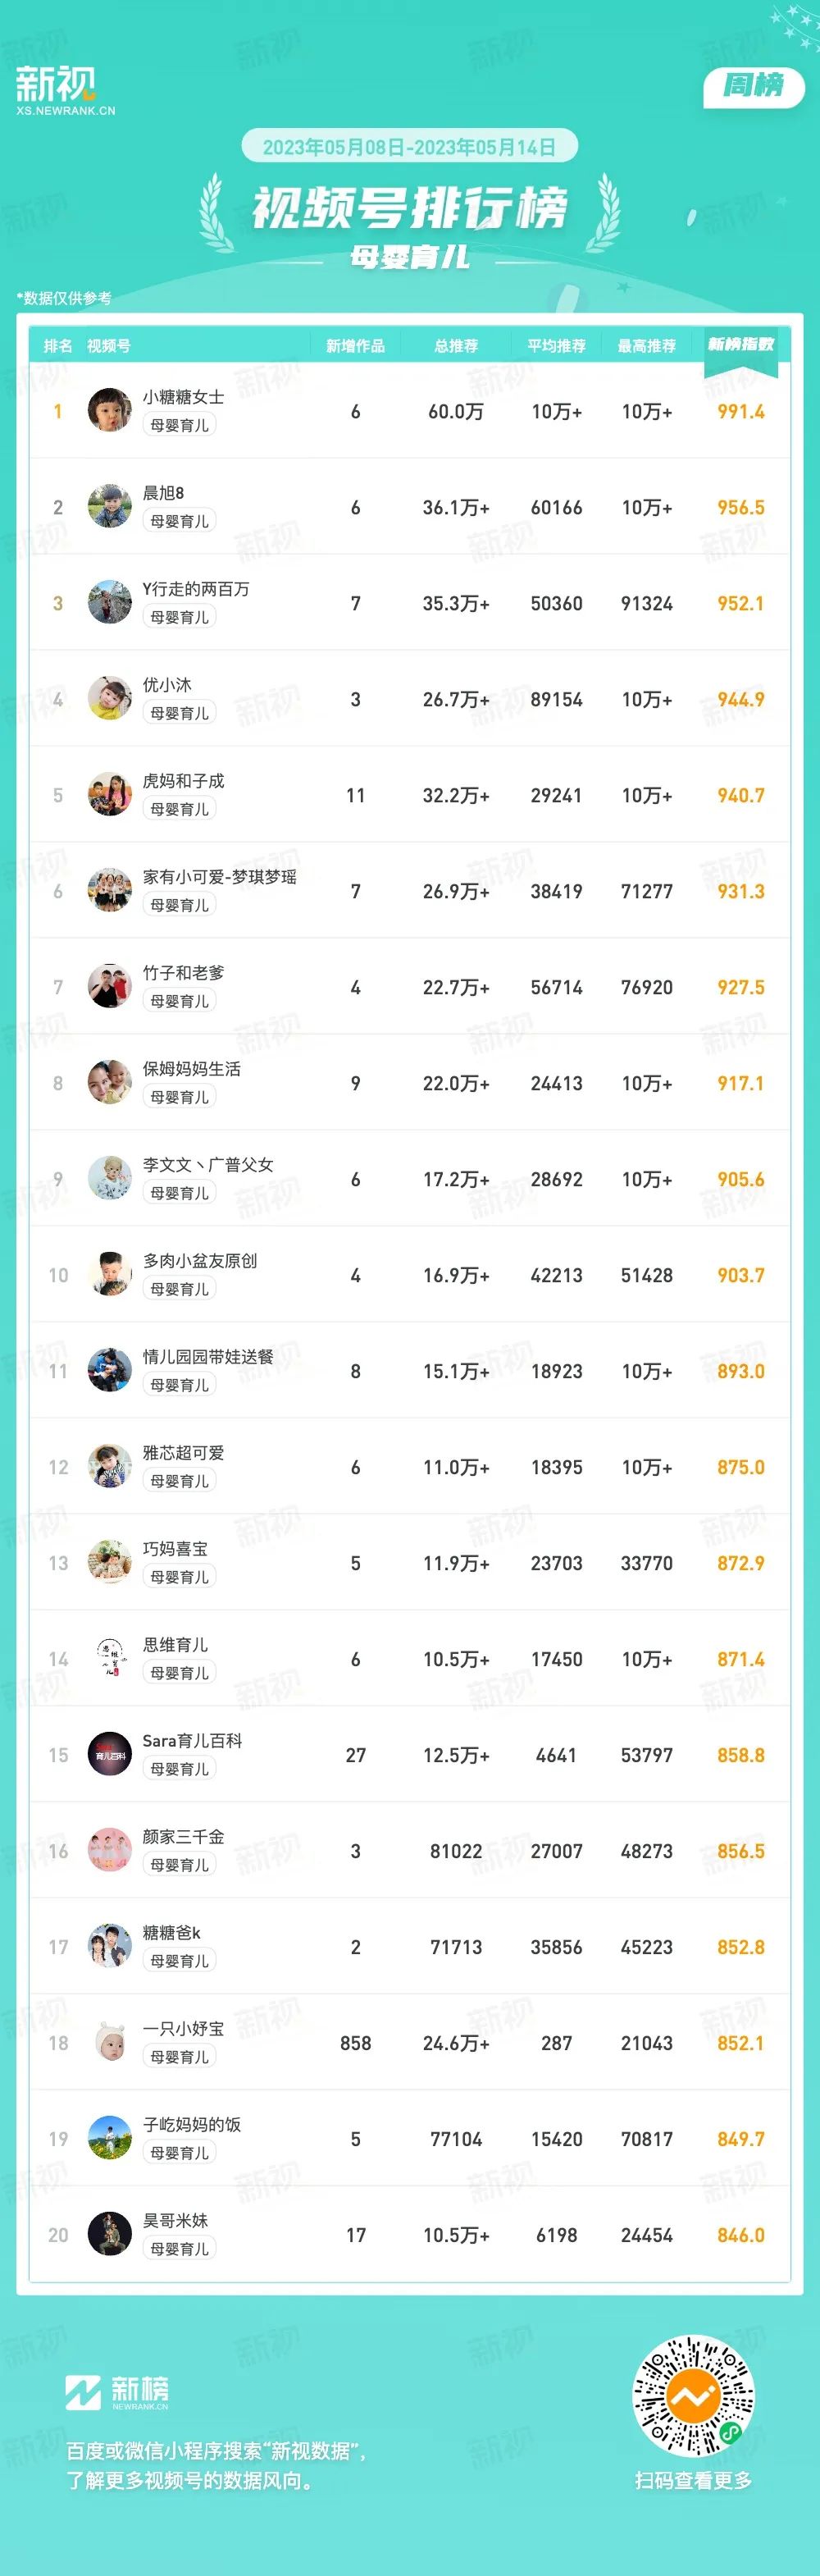Click the 母婴育儿 tag under 糖糖爸k
Image resolution: width=820 pixels, height=2576 pixels.
point(180,1961)
